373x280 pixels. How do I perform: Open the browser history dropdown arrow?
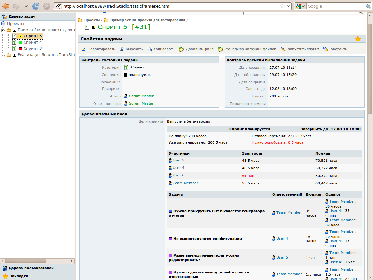(26, 6)
